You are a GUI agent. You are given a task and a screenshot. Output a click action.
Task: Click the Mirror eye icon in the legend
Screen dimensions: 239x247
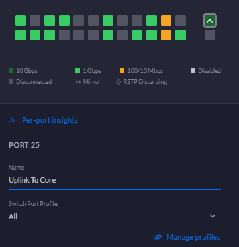tap(78, 82)
